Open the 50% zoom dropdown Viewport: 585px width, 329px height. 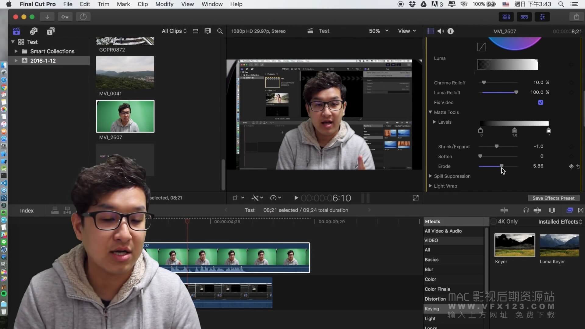click(379, 31)
